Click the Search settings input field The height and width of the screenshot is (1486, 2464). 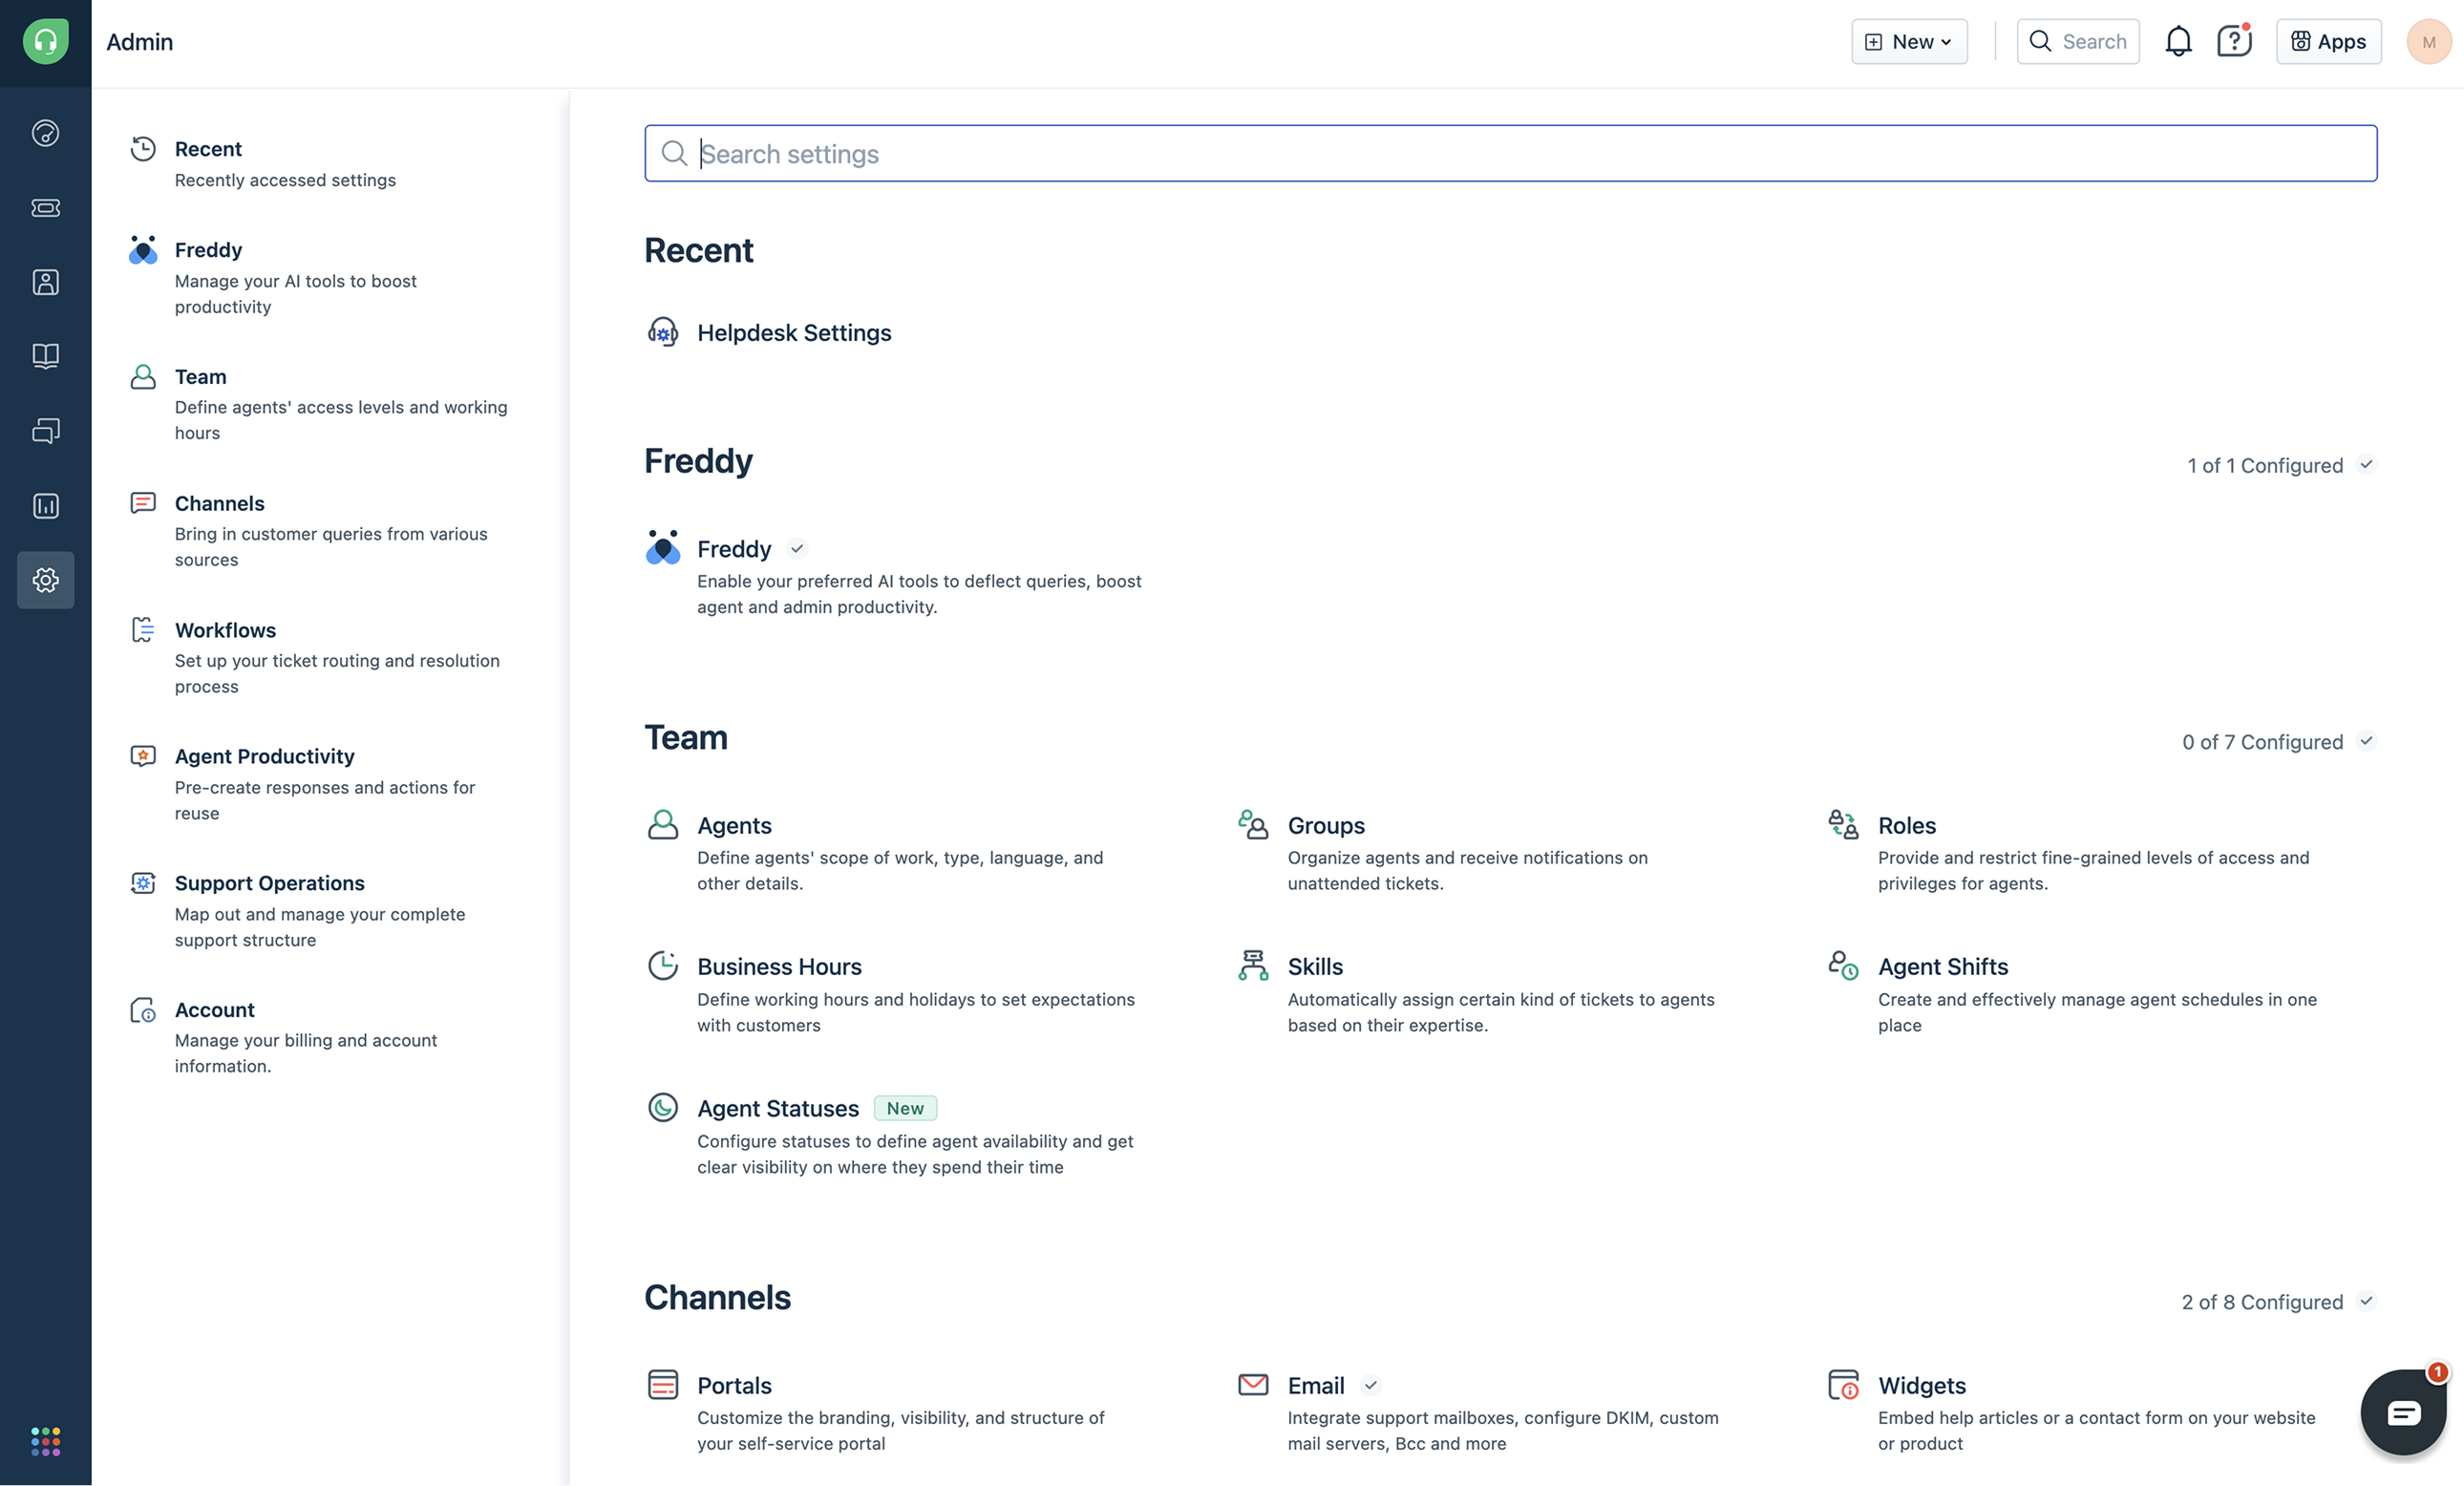pyautogui.click(x=1510, y=154)
